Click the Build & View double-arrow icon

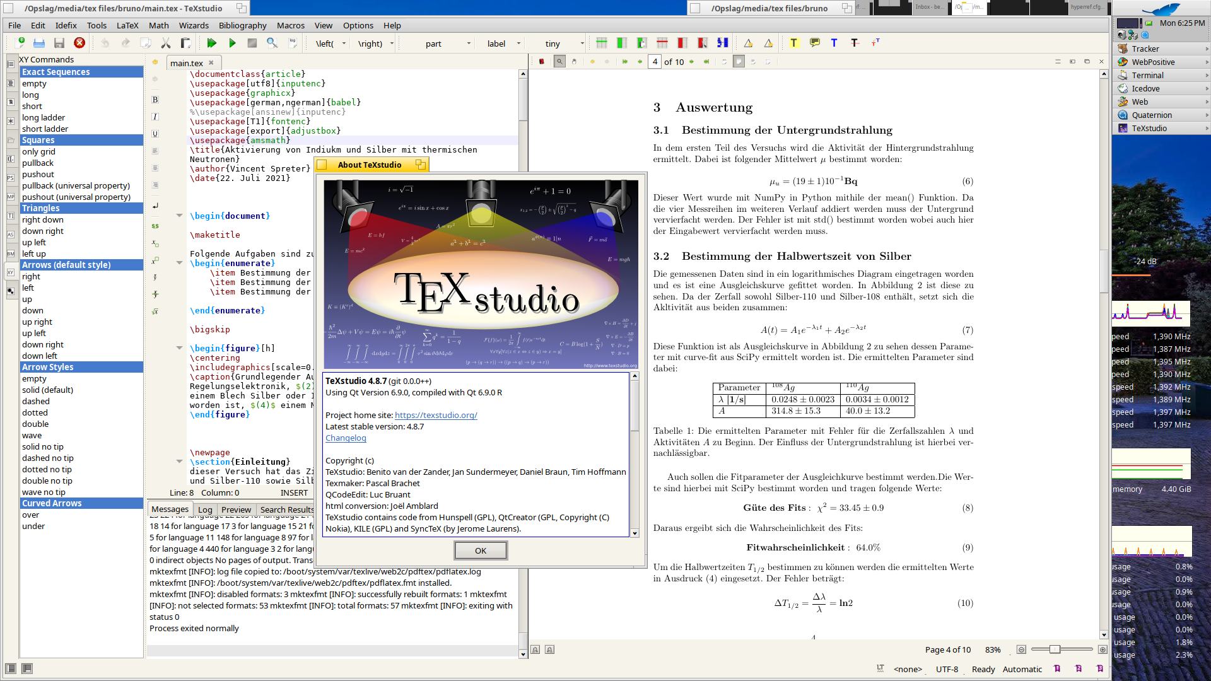coord(212,44)
